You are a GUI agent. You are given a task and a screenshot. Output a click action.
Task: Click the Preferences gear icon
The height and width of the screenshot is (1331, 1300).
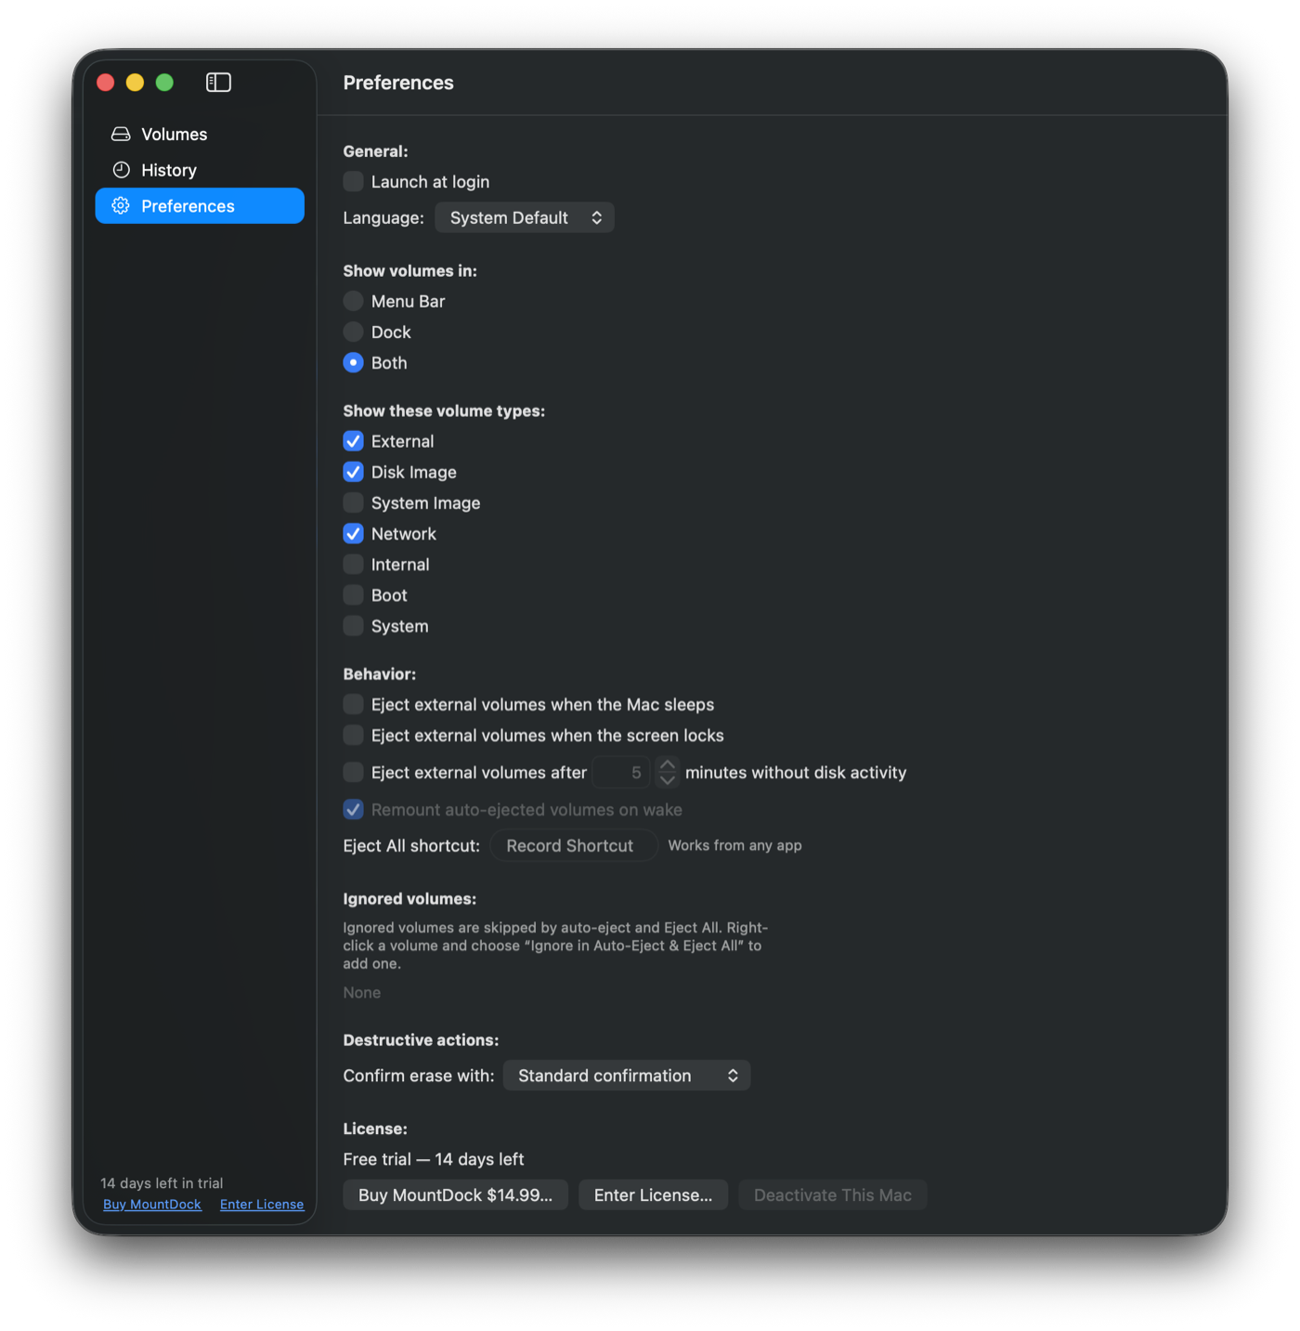pyautogui.click(x=121, y=206)
